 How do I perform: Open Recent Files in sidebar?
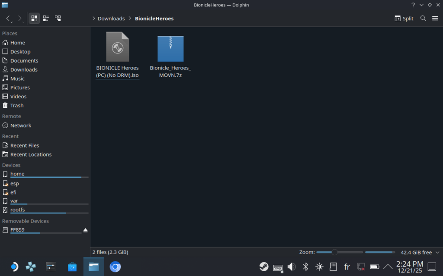pos(25,146)
